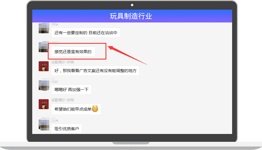Image resolution: width=262 pixels, height=150 pixels.
Task: Select the 嗯嗯好 再加强一下 message bubble
Action: pyautogui.click(x=71, y=90)
